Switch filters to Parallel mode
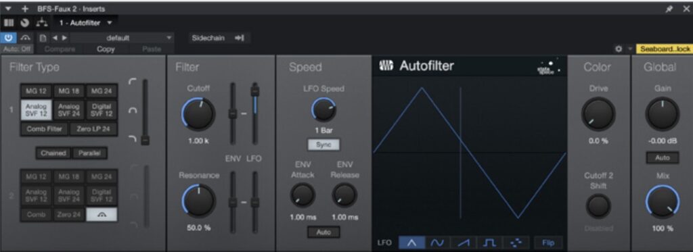The image size is (693, 252). 90,153
